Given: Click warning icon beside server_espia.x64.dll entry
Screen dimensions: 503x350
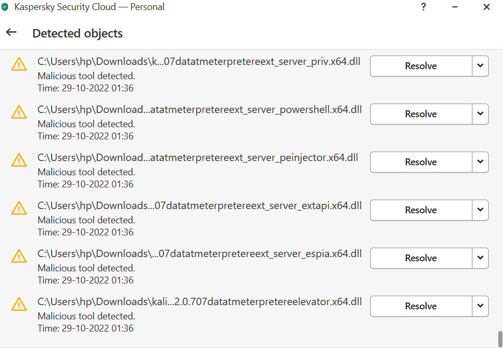Looking at the screenshot, I should pos(19,256).
